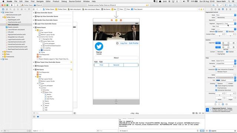
Task: Enable the Clip Subviews checkbox
Action: [216, 88]
